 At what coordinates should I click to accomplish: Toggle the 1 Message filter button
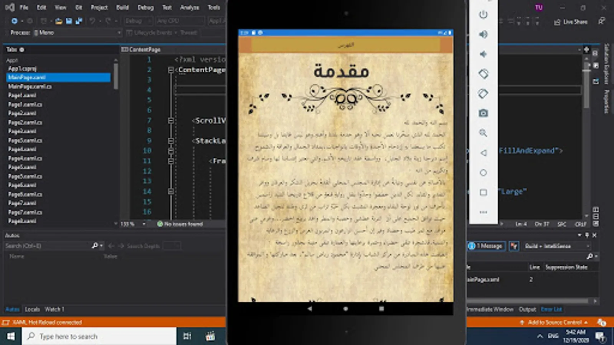tap(486, 246)
